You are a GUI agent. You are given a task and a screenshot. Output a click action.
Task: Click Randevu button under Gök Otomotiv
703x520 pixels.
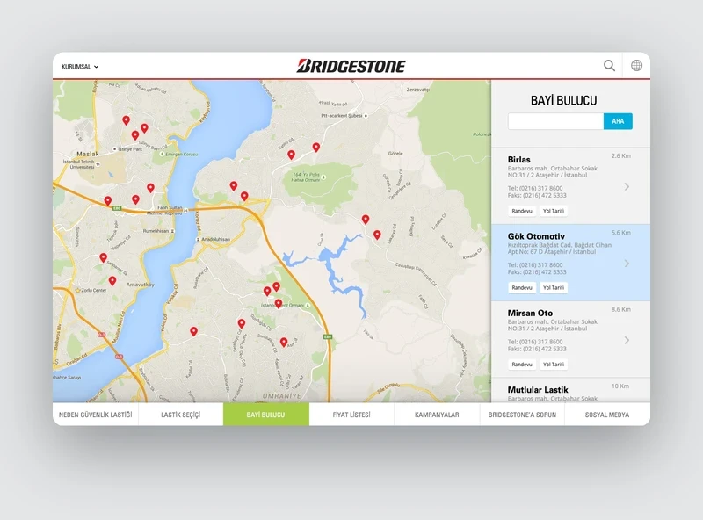522,288
